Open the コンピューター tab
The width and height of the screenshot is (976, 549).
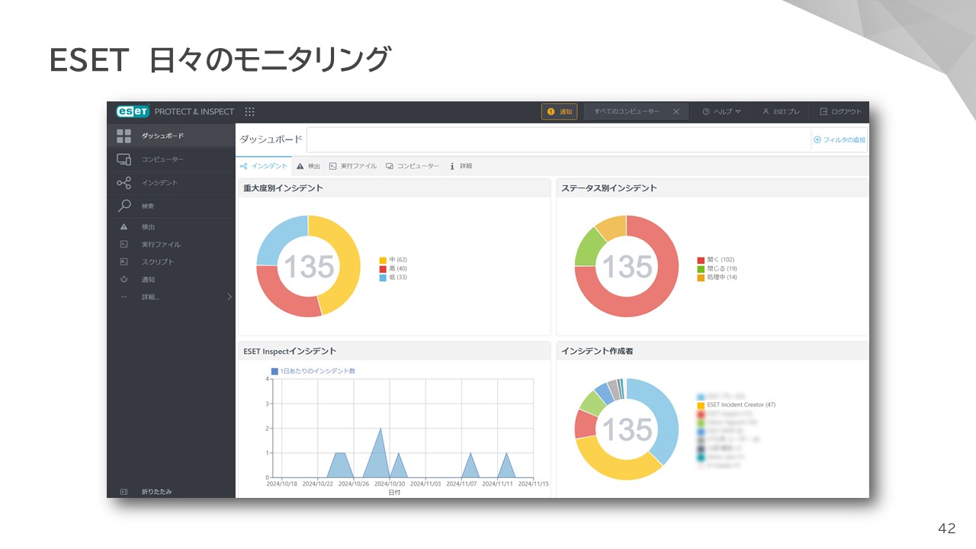(x=413, y=166)
